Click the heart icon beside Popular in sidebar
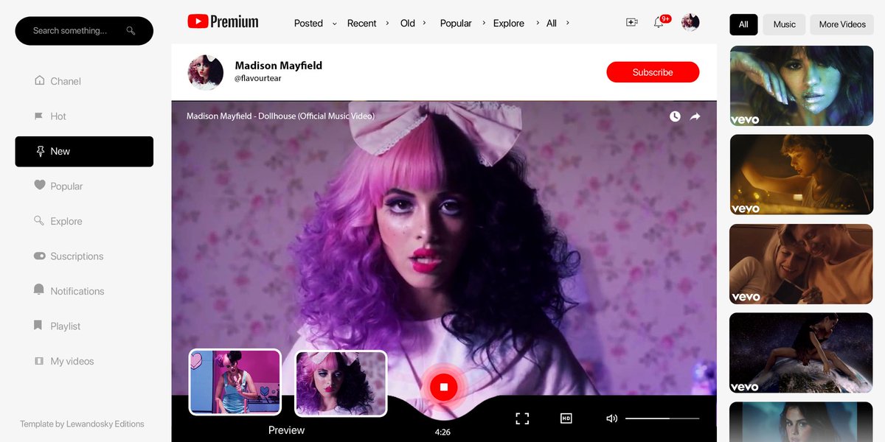 (40, 186)
